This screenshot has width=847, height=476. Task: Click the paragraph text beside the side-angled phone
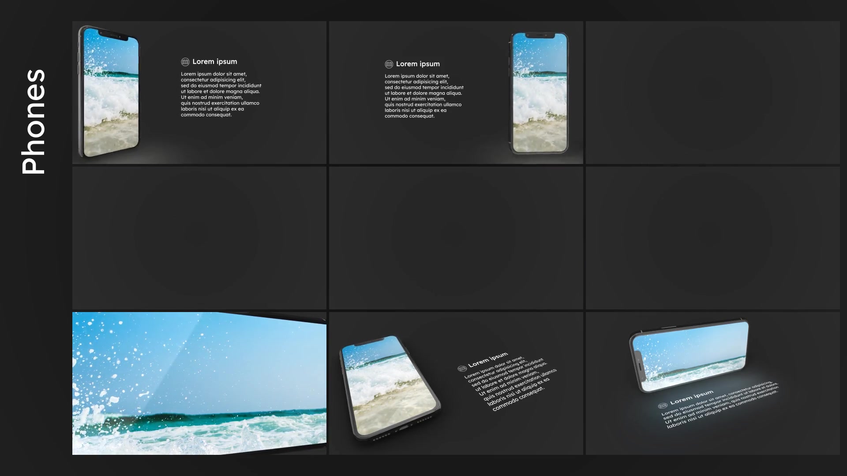[221, 94]
